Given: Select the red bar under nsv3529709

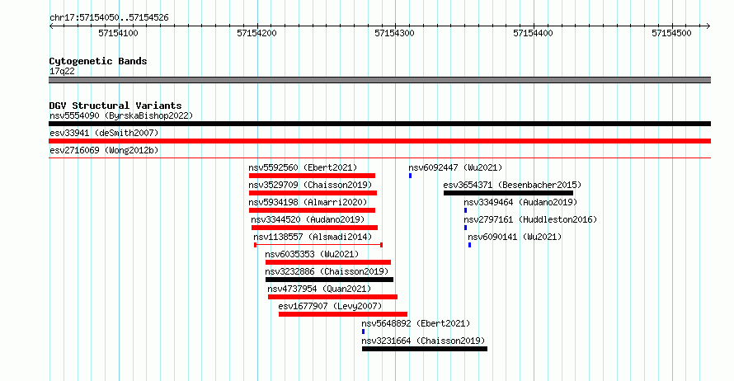Looking at the screenshot, I should 313,193.
